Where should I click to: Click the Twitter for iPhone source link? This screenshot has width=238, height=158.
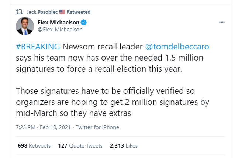97,127
